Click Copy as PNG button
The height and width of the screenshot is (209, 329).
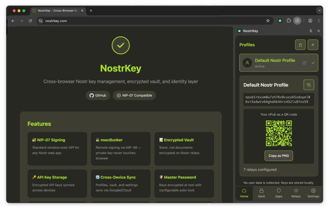point(279,155)
